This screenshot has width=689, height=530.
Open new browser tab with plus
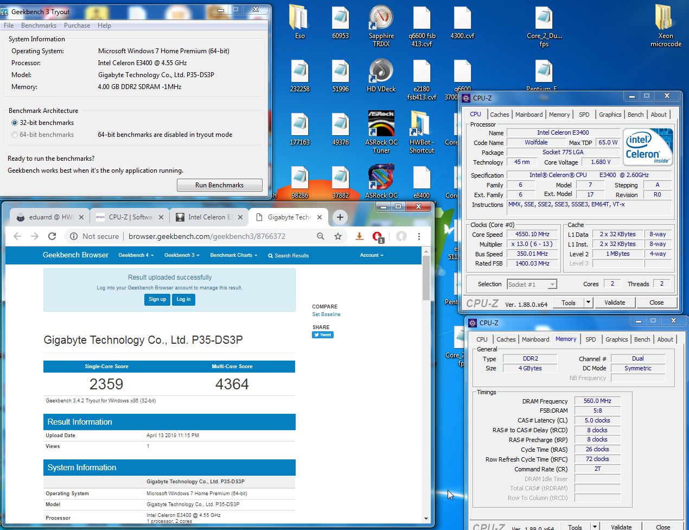(340, 217)
